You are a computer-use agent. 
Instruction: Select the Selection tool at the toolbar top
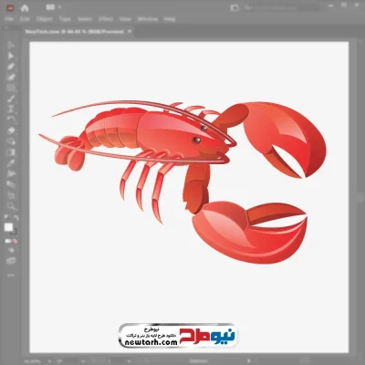[11, 45]
